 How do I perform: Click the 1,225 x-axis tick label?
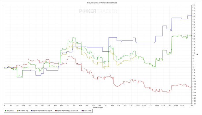[157, 106]
